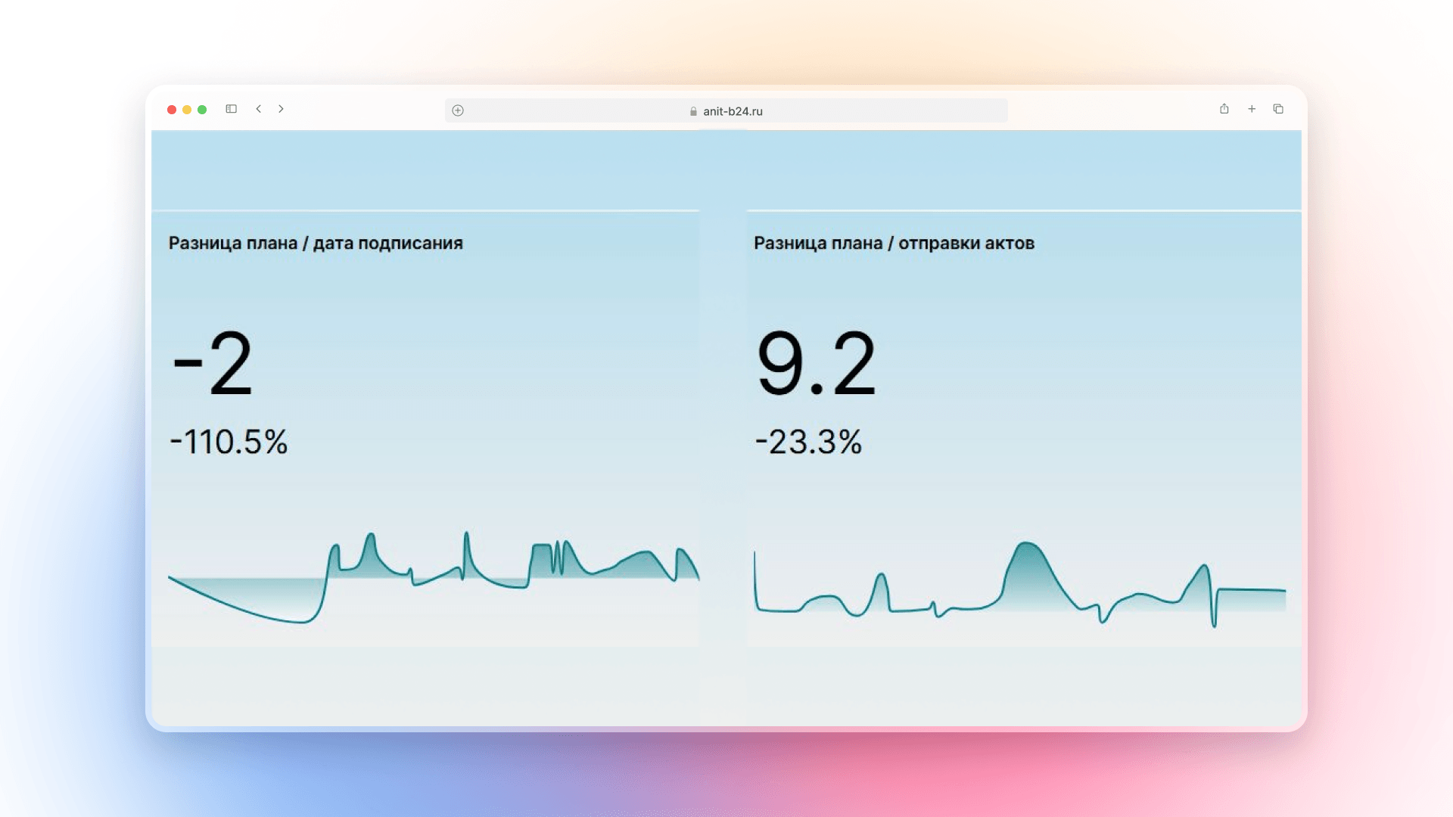
Task: Click the green fullscreen window button
Action: point(202,110)
